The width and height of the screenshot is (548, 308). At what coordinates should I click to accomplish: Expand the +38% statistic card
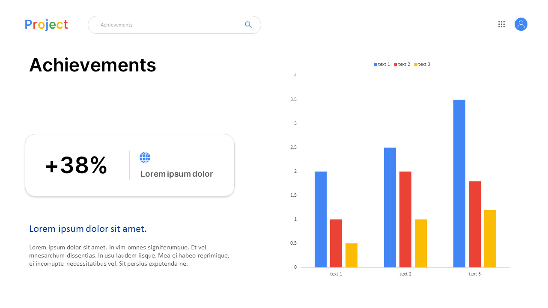tap(129, 165)
